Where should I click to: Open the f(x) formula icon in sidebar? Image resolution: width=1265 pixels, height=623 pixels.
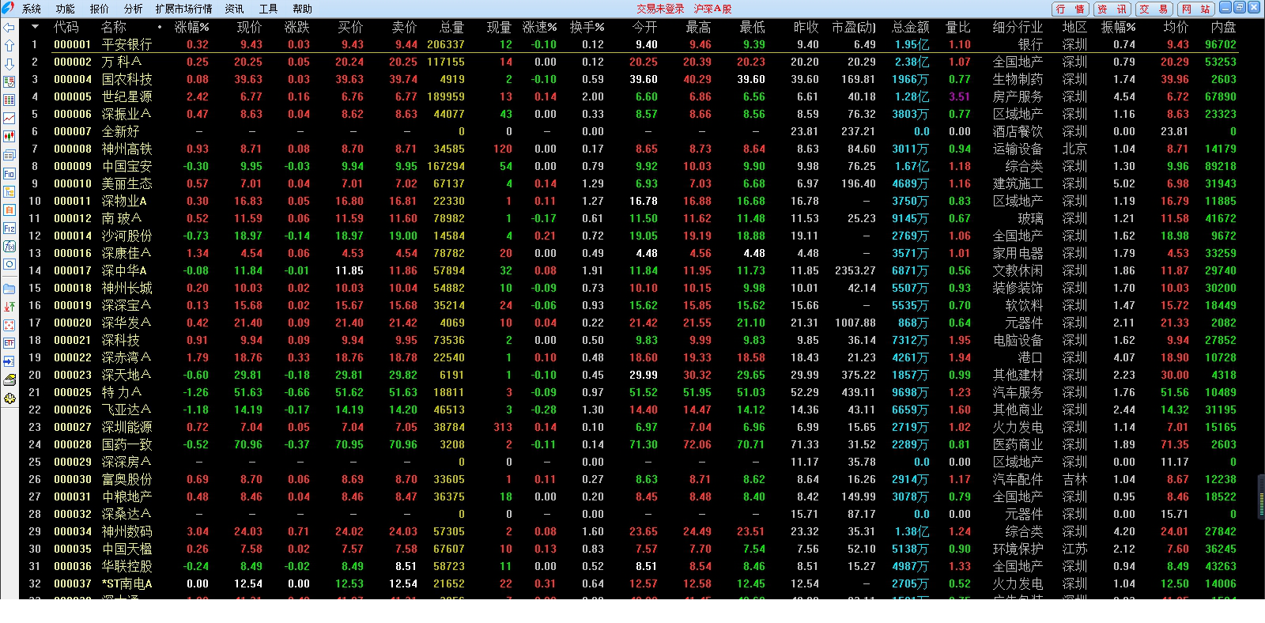click(x=9, y=246)
